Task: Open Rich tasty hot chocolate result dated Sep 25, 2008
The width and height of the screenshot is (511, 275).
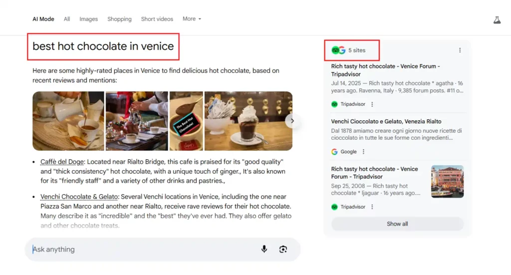Action: (374, 173)
